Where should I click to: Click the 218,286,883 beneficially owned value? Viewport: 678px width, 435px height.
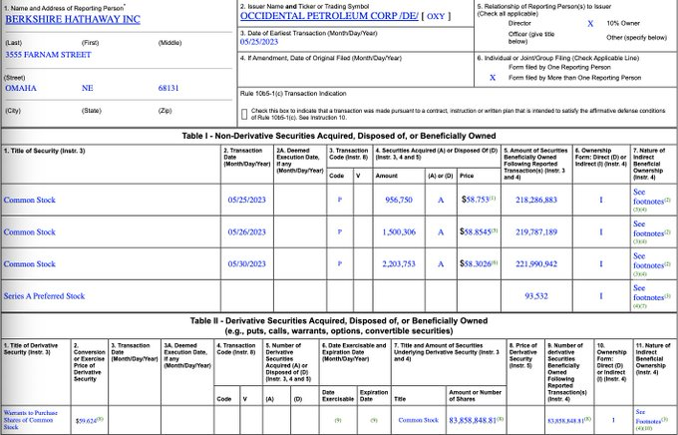[536, 200]
